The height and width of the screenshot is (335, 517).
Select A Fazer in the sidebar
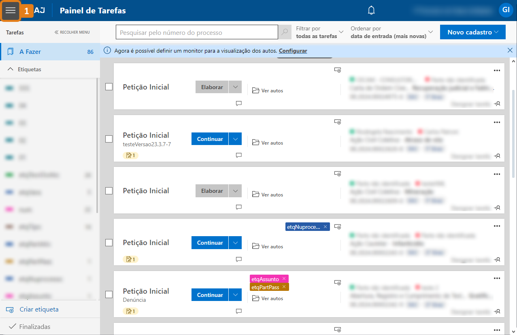pos(30,52)
